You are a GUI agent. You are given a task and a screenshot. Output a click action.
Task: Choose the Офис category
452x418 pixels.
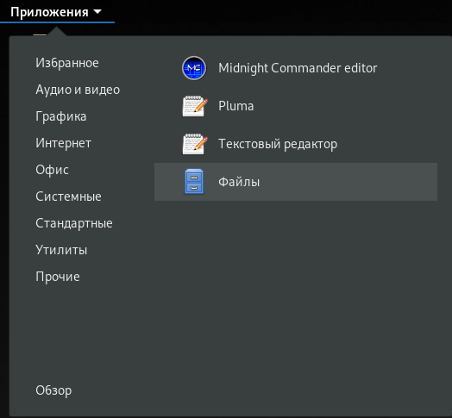pos(52,170)
